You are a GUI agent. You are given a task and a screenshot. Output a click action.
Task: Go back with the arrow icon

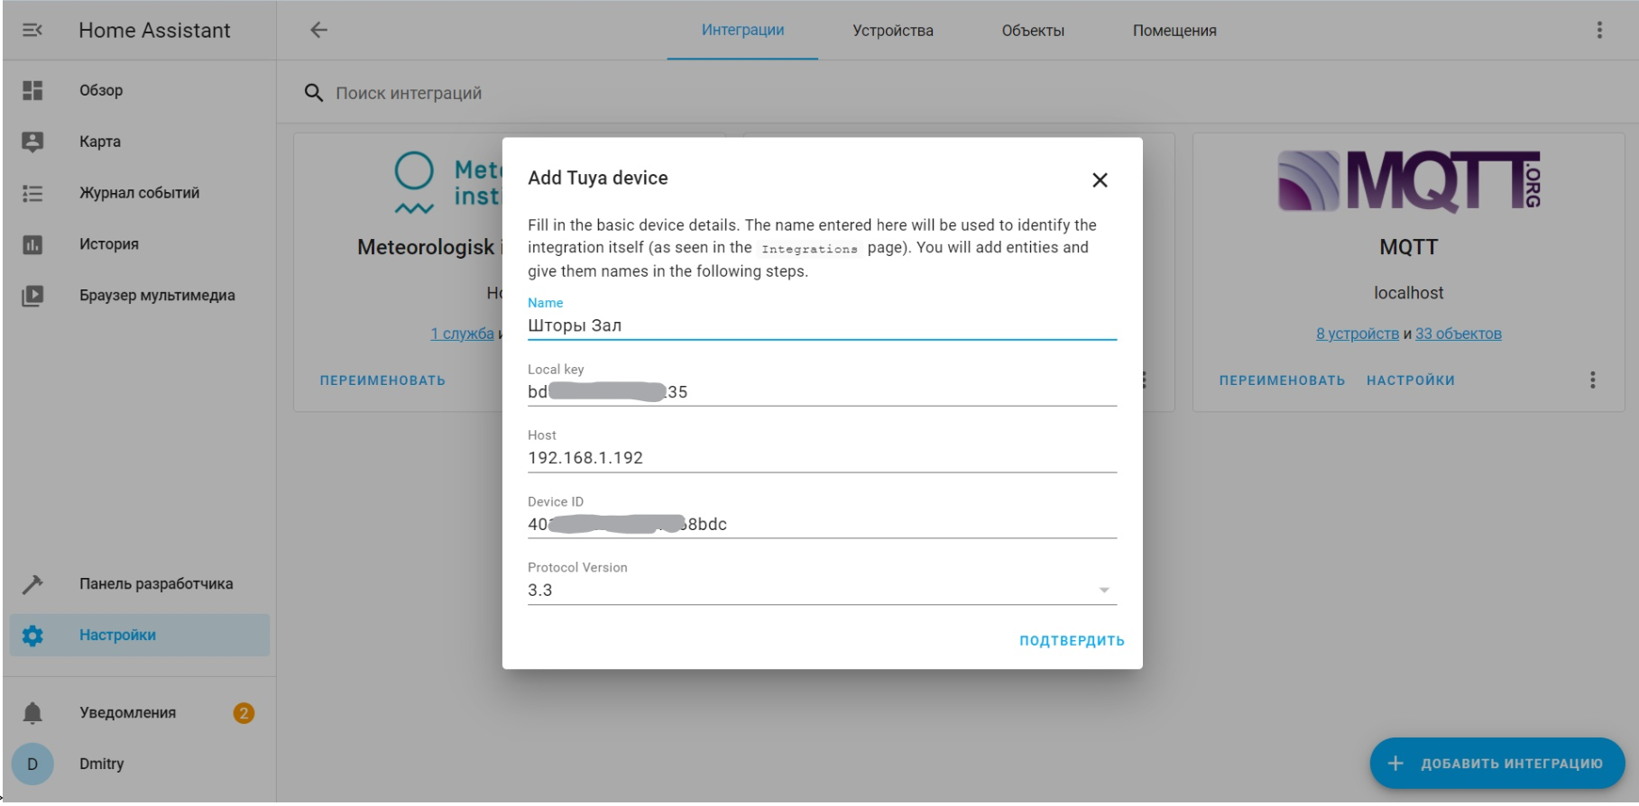tap(318, 31)
